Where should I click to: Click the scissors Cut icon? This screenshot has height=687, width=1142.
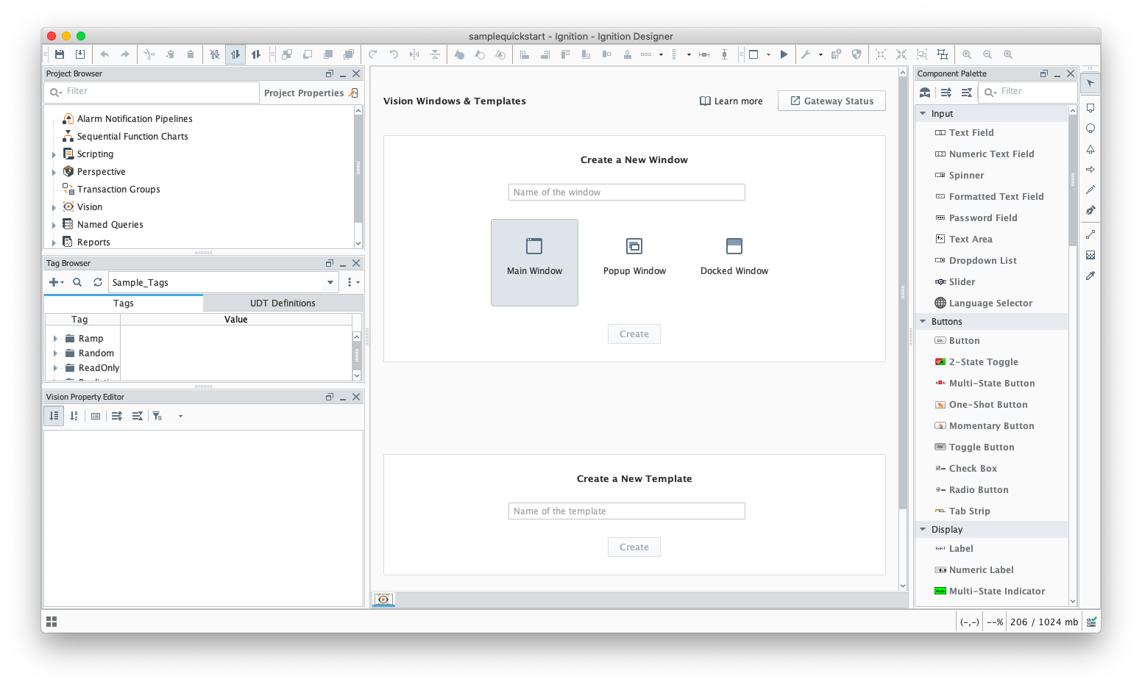pos(149,54)
